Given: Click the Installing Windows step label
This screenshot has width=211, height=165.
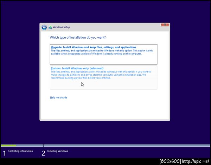Looking at the screenshot, I should coord(58,151).
